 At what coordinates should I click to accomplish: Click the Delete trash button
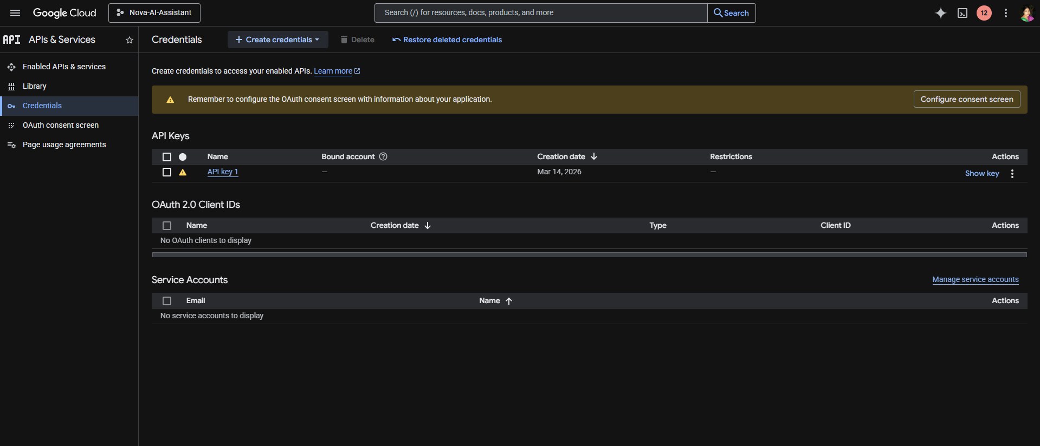point(357,40)
